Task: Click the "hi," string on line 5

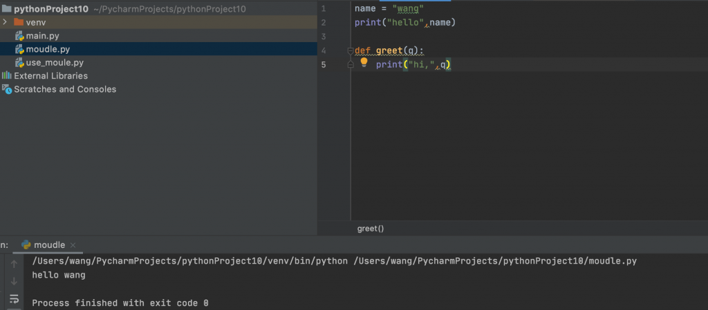Action: tap(421, 65)
